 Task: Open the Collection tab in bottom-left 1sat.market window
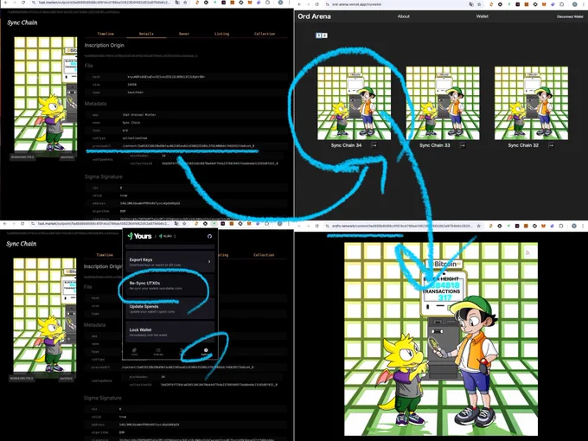(264, 255)
